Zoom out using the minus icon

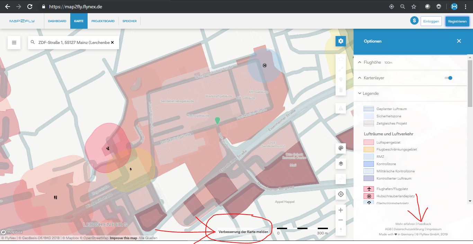[x=340, y=219]
